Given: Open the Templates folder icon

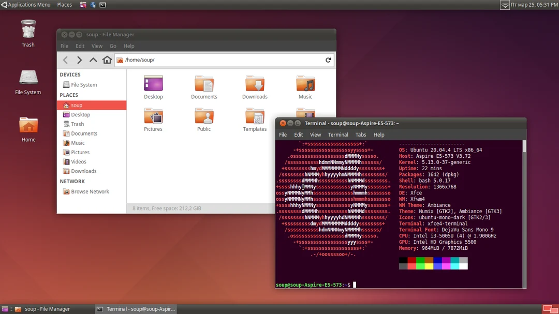Looking at the screenshot, I should point(255,116).
